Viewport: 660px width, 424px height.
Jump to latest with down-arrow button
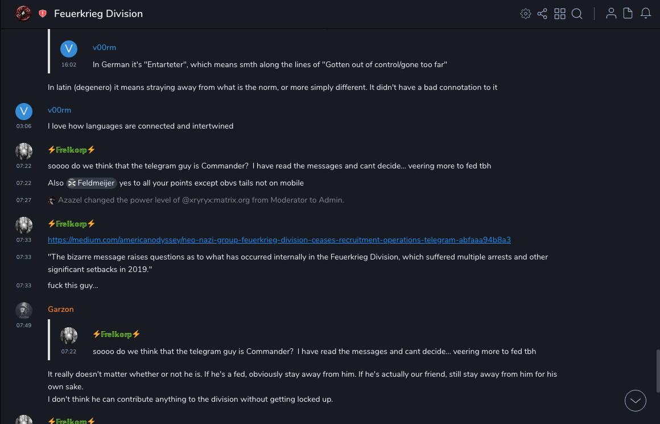tap(636, 401)
